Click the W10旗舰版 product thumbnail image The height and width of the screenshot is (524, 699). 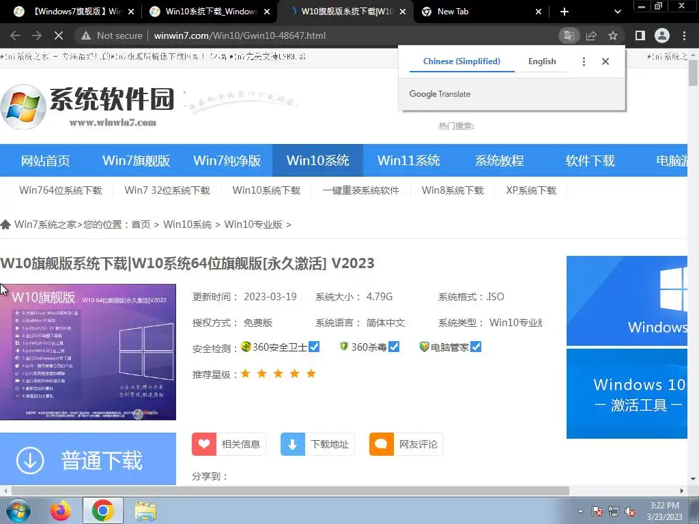coord(88,352)
